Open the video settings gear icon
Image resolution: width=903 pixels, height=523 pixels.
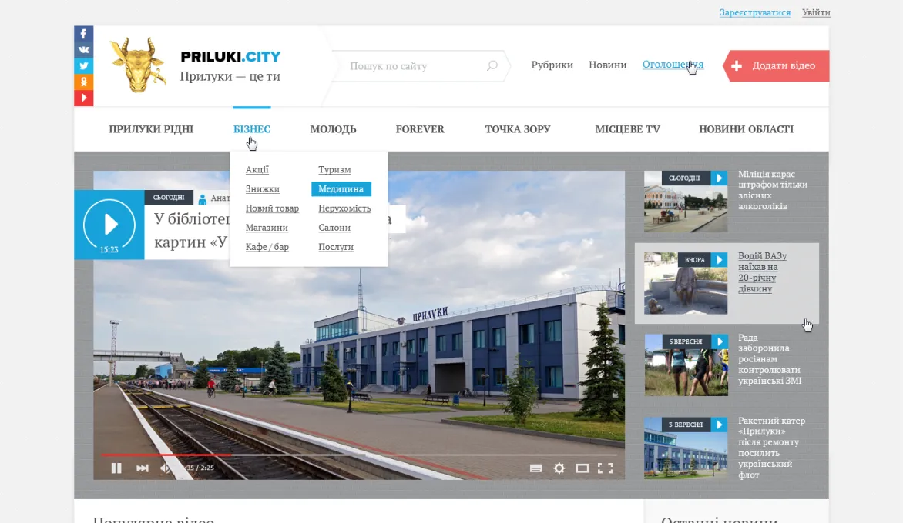(559, 468)
